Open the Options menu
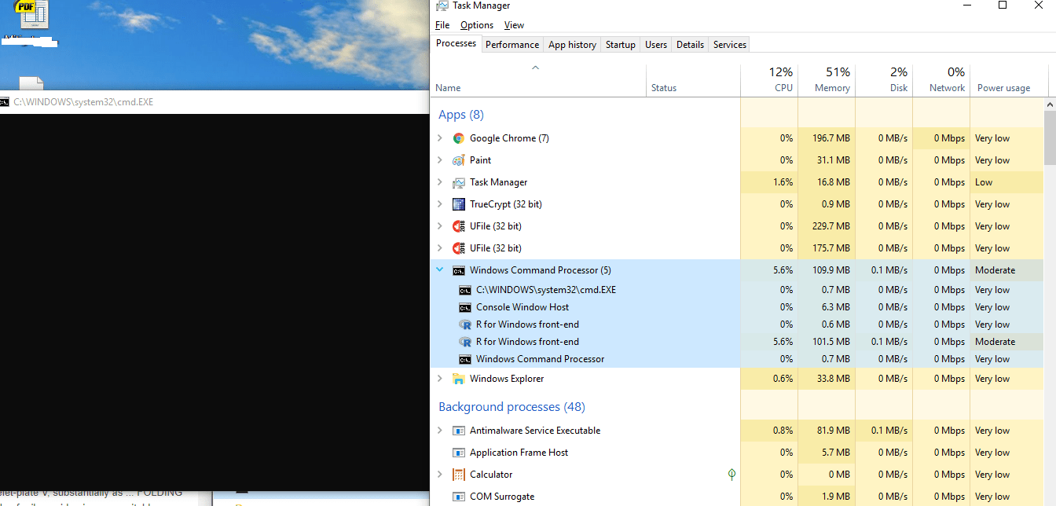 476,24
